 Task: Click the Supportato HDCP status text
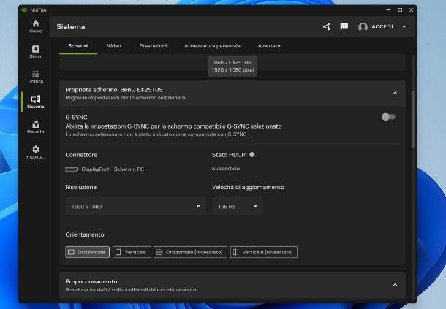pos(226,169)
